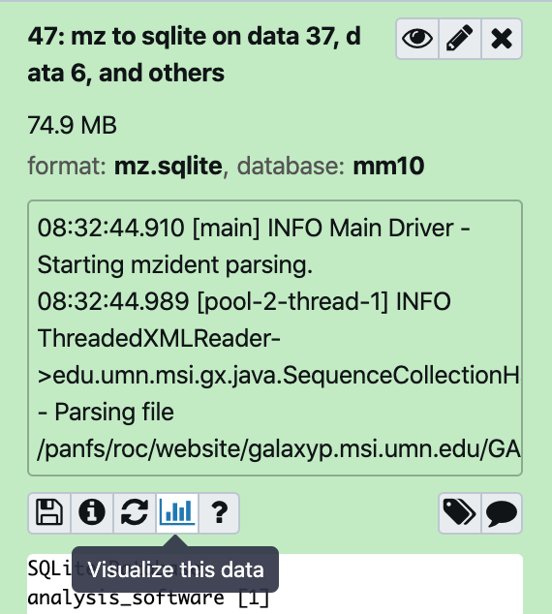The image size is (552, 614).
Task: Download the dataset via floppy disk icon
Action: point(49,512)
